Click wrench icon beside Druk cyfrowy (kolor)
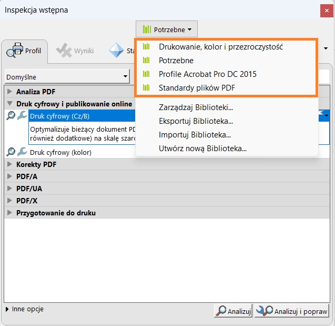 pos(22,152)
